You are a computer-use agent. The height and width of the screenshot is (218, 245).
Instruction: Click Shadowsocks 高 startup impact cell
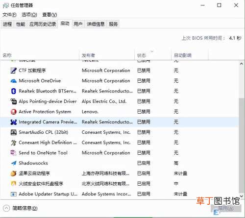pos(176,163)
